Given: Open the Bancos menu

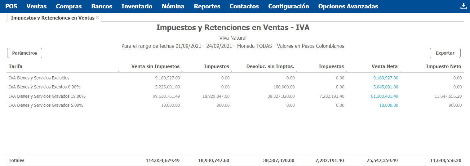Looking at the screenshot, I should (102, 6).
